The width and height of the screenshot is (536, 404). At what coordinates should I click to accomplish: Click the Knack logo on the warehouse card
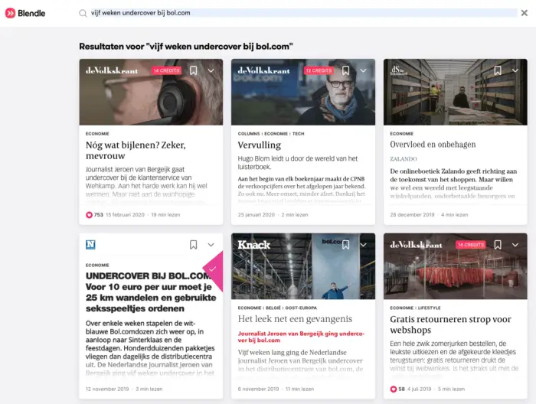(254, 245)
